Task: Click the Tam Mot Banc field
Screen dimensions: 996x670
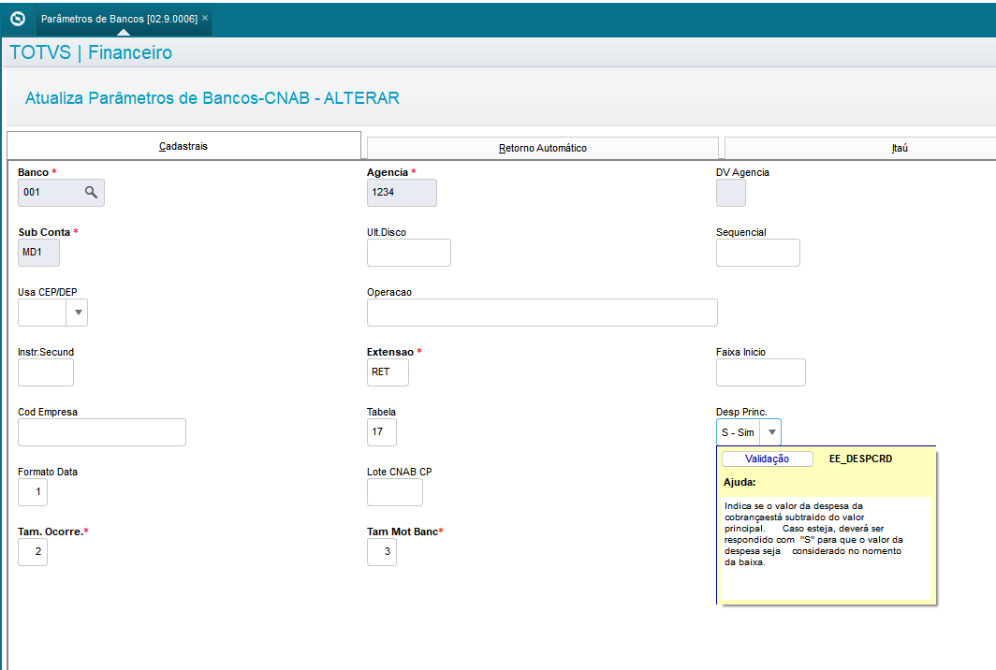Action: 381,552
